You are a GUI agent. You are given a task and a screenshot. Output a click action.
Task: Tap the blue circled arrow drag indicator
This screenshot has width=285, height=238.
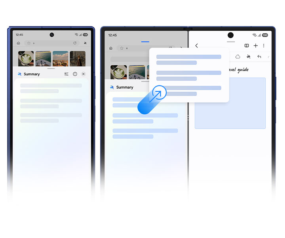tap(158, 94)
